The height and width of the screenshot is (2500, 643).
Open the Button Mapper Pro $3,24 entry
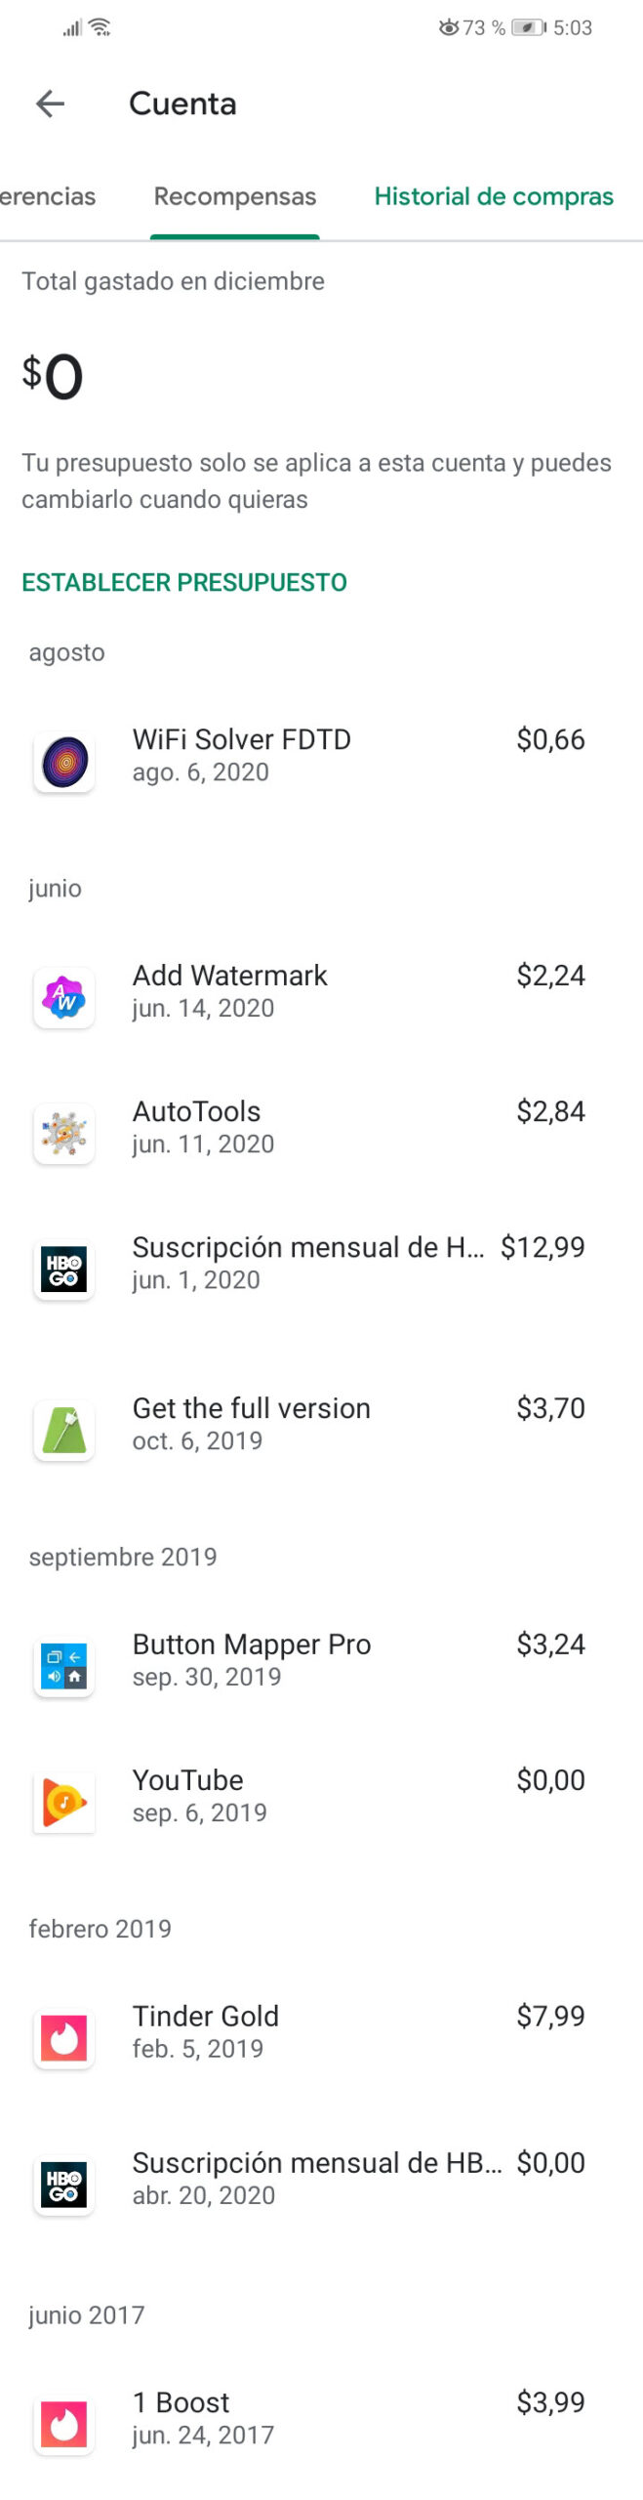click(322, 1660)
